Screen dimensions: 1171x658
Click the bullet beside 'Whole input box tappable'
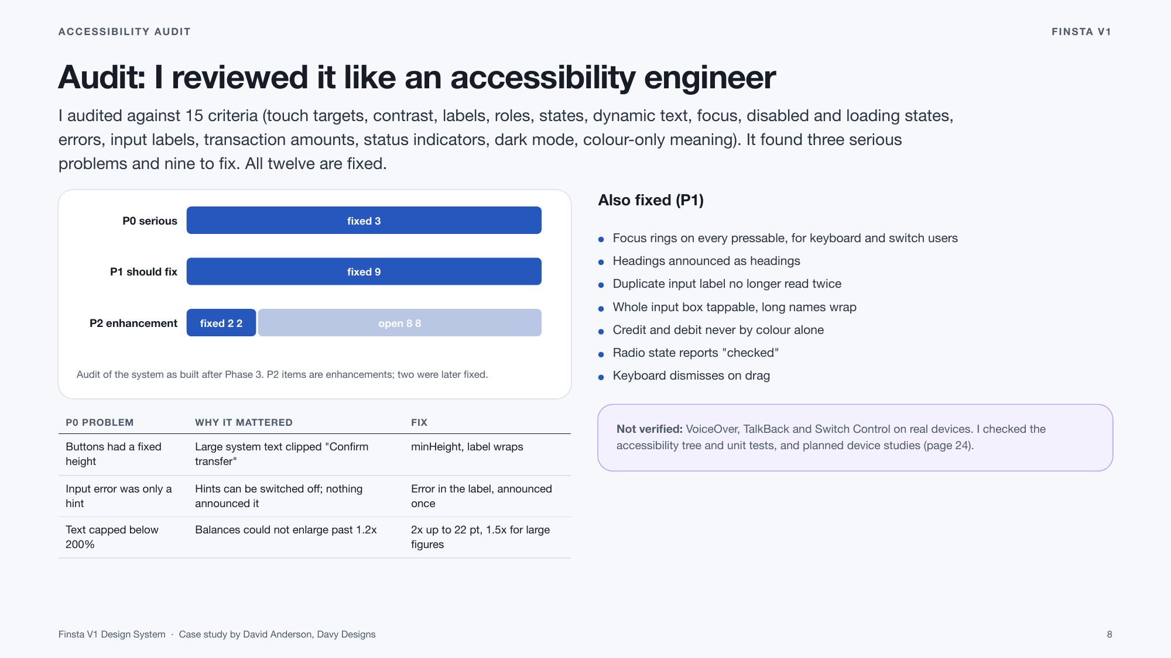tap(601, 308)
